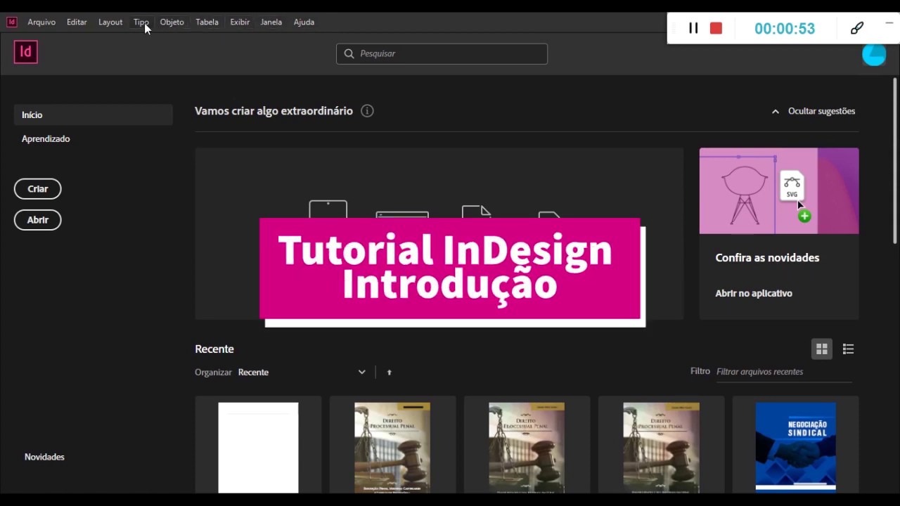
Task: Open the info icon next to headline
Action: (367, 111)
